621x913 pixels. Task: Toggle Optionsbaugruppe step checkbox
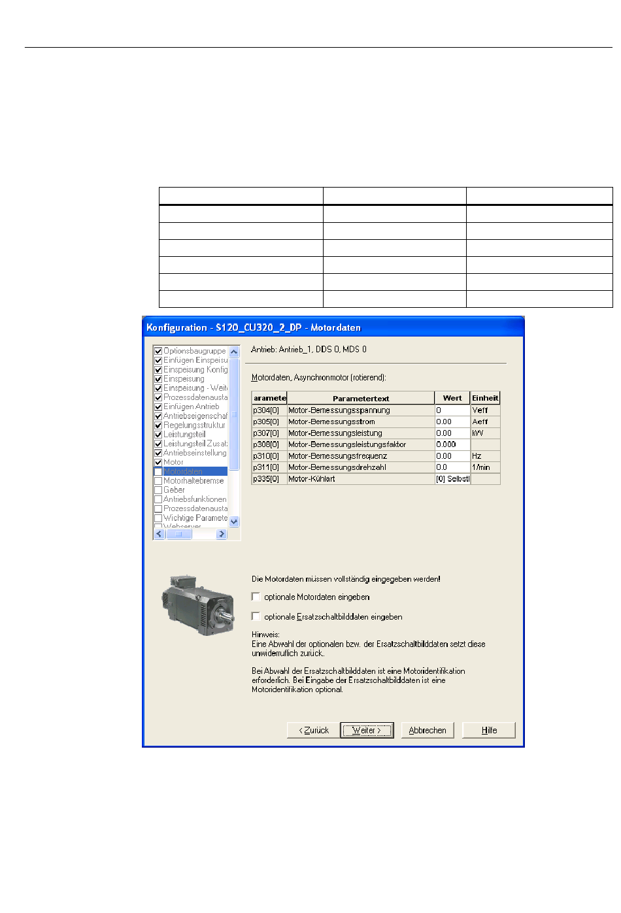(x=158, y=351)
